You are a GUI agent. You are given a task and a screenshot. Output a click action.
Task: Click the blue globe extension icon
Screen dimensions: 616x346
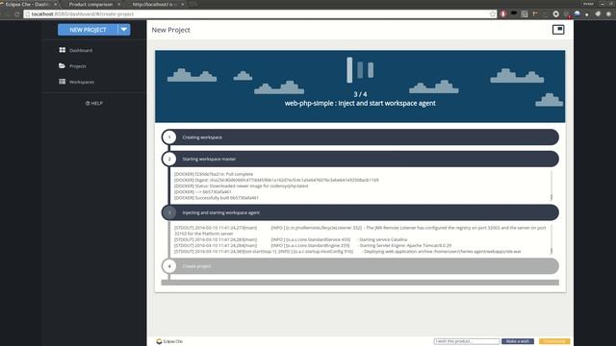[577, 13]
